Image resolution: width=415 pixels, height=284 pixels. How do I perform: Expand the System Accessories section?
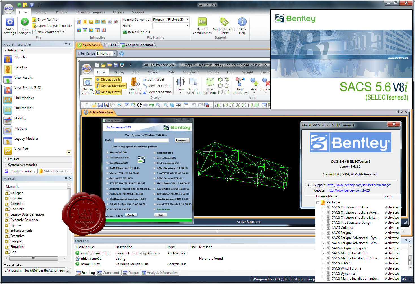coord(23,165)
